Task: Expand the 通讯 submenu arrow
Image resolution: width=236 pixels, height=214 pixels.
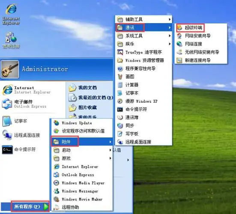Action: click(170, 27)
